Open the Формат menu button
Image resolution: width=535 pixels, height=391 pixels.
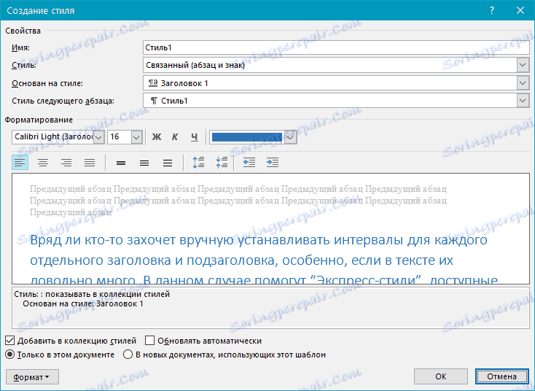coord(32,377)
